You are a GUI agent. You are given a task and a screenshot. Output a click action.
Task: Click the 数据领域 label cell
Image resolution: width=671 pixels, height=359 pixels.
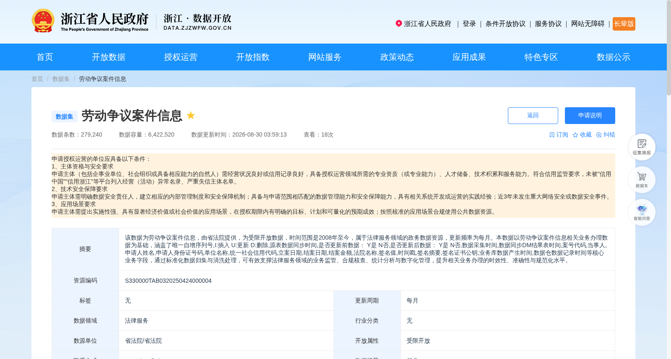85,321
